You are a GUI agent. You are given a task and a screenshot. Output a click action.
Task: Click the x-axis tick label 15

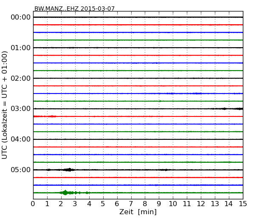pos(243,204)
